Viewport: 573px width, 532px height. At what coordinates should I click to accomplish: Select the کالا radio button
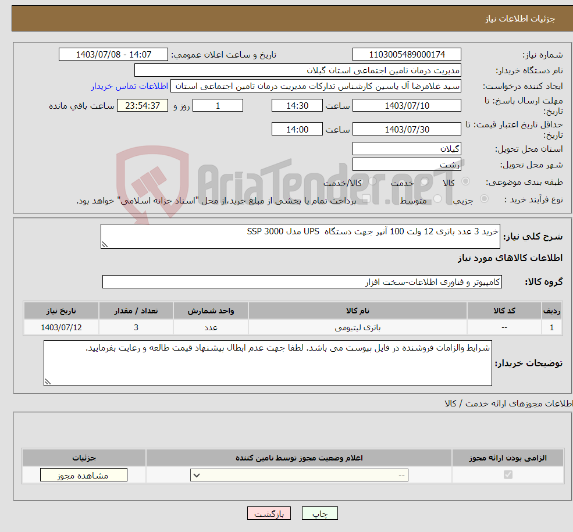[x=465, y=181]
